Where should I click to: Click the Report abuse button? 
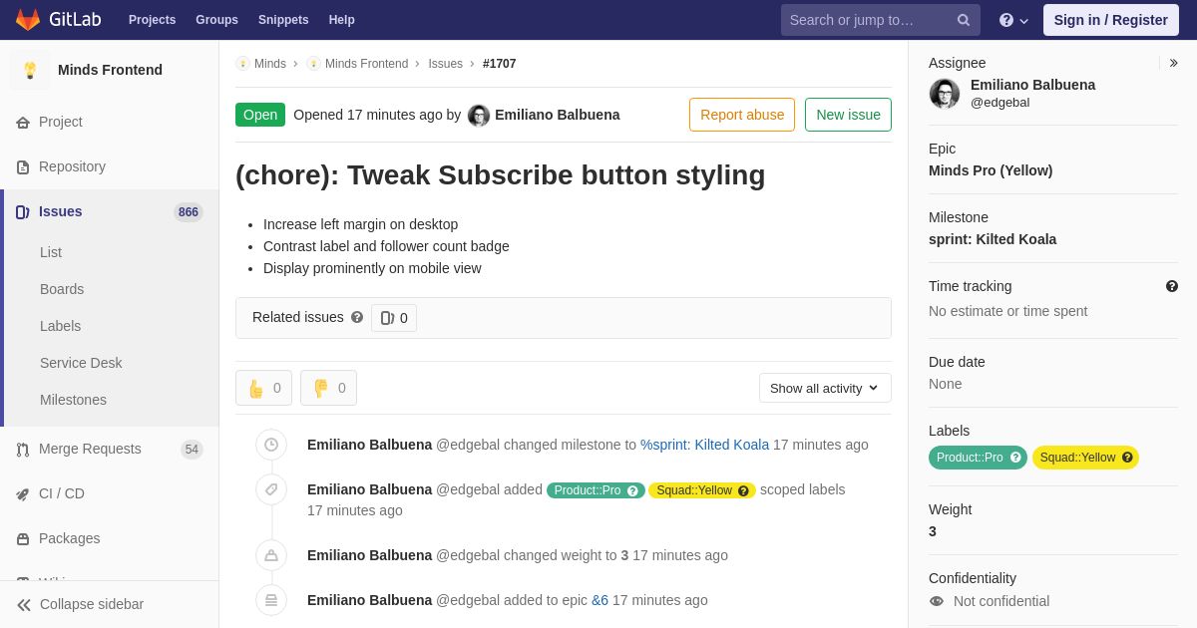pyautogui.click(x=742, y=115)
